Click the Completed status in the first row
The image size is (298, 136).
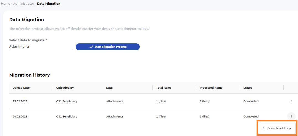click(251, 101)
